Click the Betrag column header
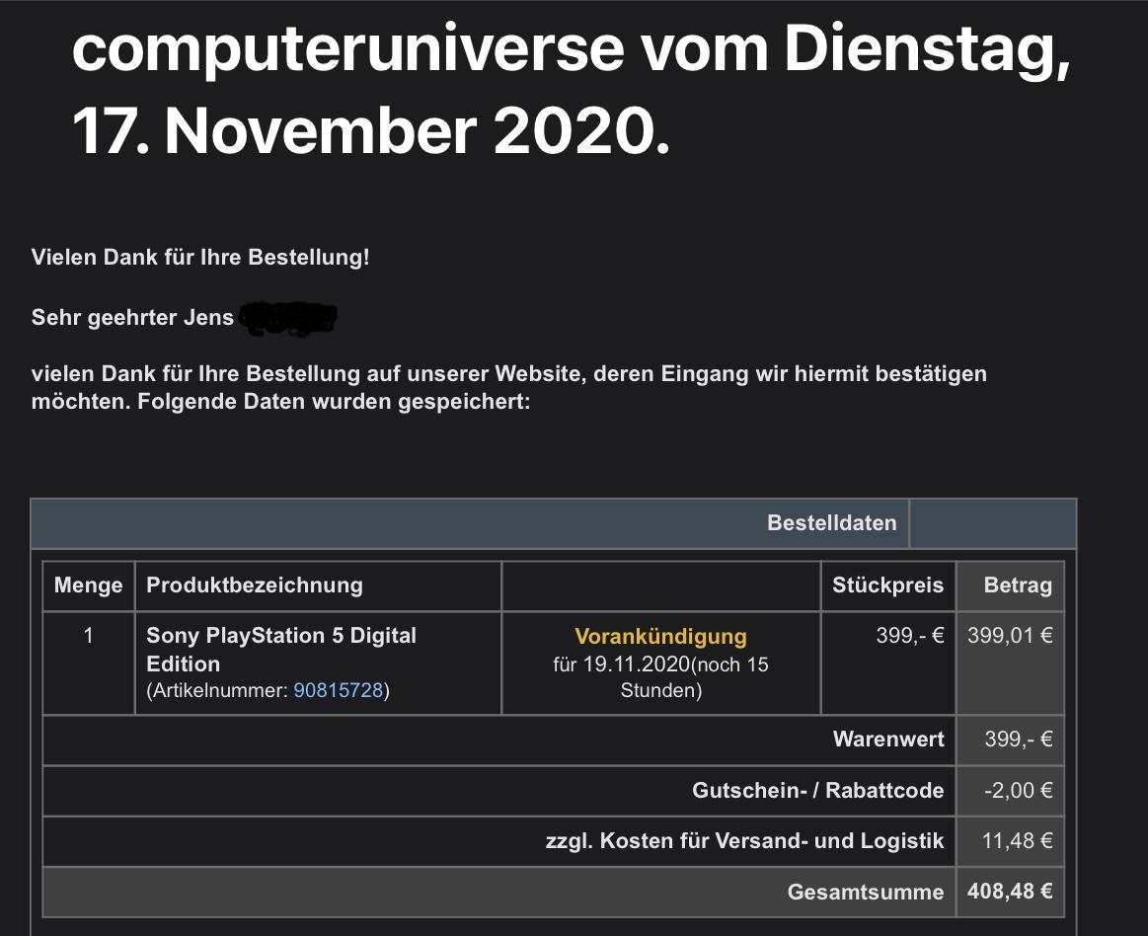Screen dimensions: 1148x936 [x=1017, y=585]
